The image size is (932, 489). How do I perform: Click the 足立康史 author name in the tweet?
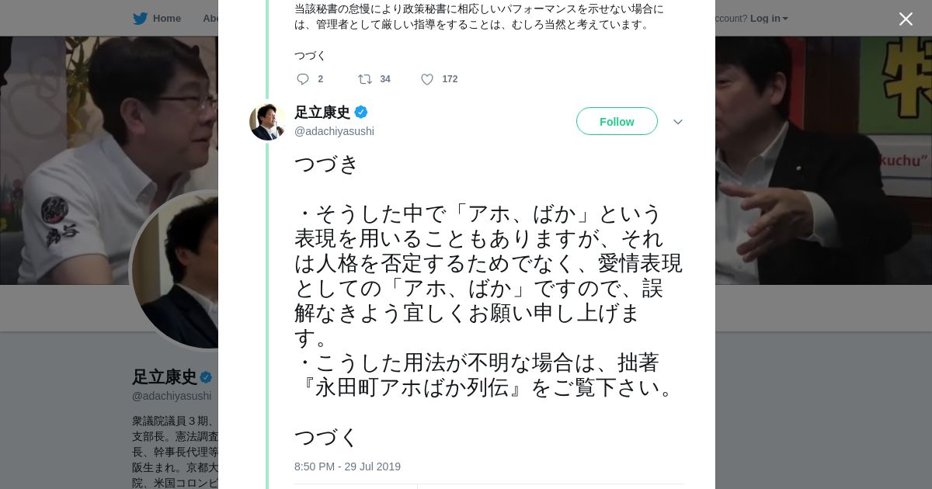322,113
